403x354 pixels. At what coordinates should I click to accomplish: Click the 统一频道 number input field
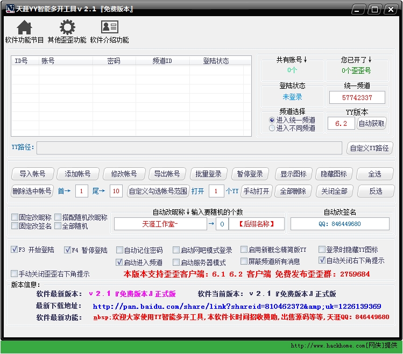pos(357,97)
